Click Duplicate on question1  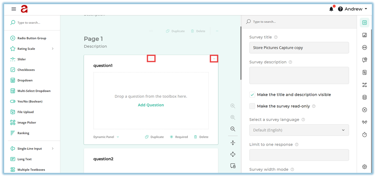pos(155,137)
